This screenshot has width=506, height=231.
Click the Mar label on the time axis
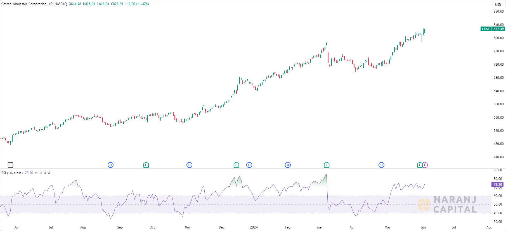tap(320, 227)
